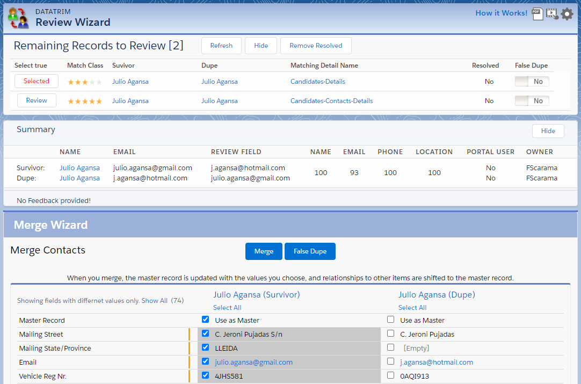Select All under Julio Agansa (Survivor)
581x384 pixels.
click(227, 308)
